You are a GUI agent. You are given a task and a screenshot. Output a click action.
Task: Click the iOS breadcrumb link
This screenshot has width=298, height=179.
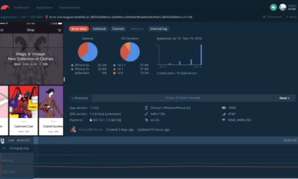[24, 17]
